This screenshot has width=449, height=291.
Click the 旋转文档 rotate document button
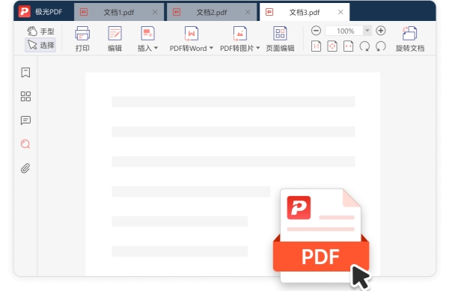click(410, 39)
